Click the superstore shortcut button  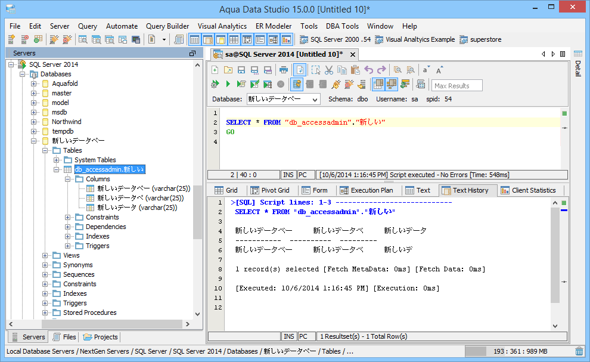pyautogui.click(x=480, y=39)
